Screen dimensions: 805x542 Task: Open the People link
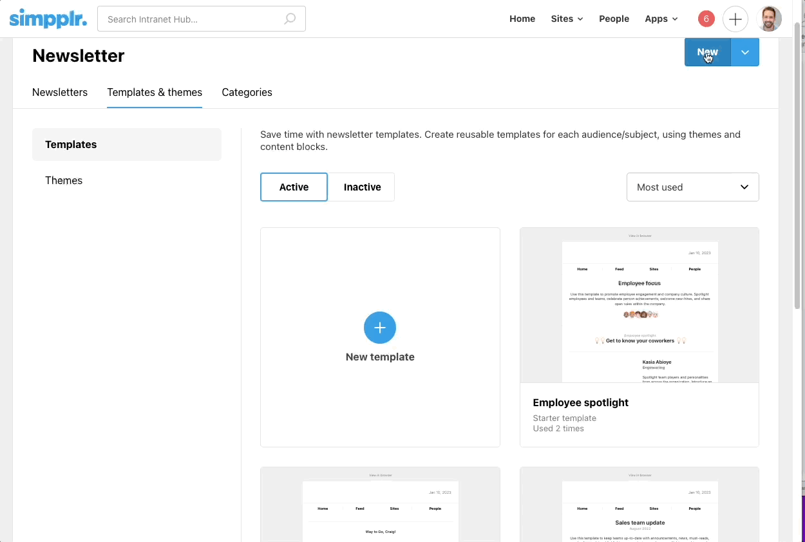point(614,19)
